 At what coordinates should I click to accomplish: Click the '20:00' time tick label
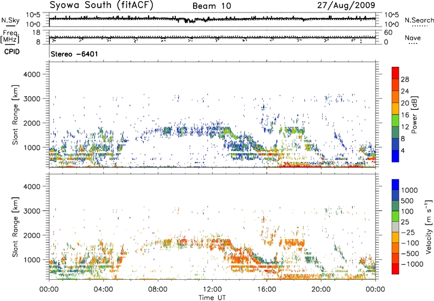pos(321,290)
